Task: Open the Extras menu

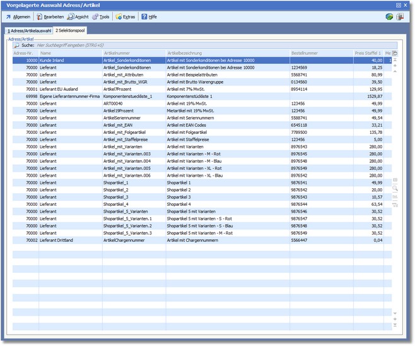Action: click(126, 17)
